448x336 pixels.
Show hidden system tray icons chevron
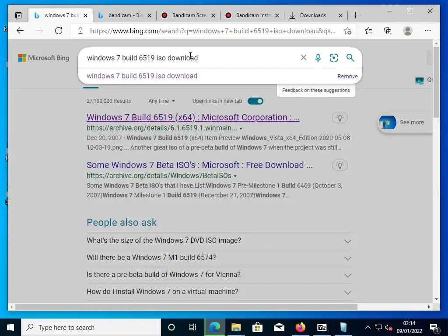367,328
